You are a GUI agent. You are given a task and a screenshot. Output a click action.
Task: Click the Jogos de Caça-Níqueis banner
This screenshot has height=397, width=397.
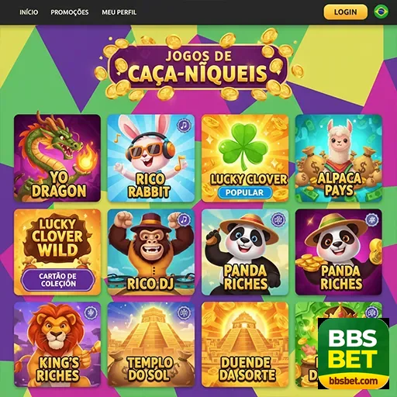point(198,67)
